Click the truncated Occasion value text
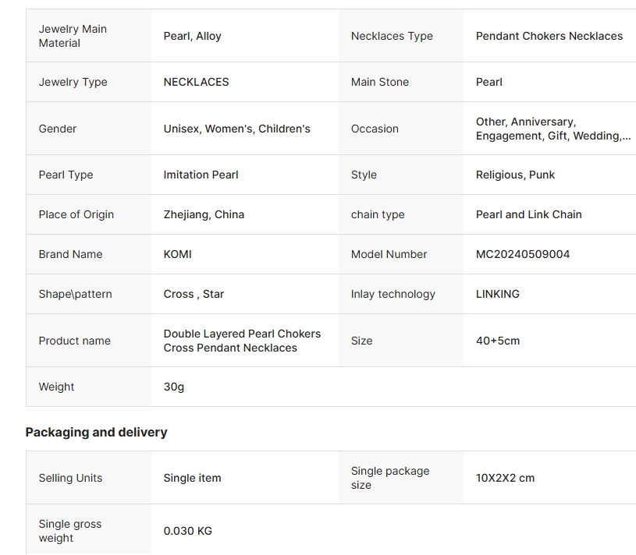 553,129
